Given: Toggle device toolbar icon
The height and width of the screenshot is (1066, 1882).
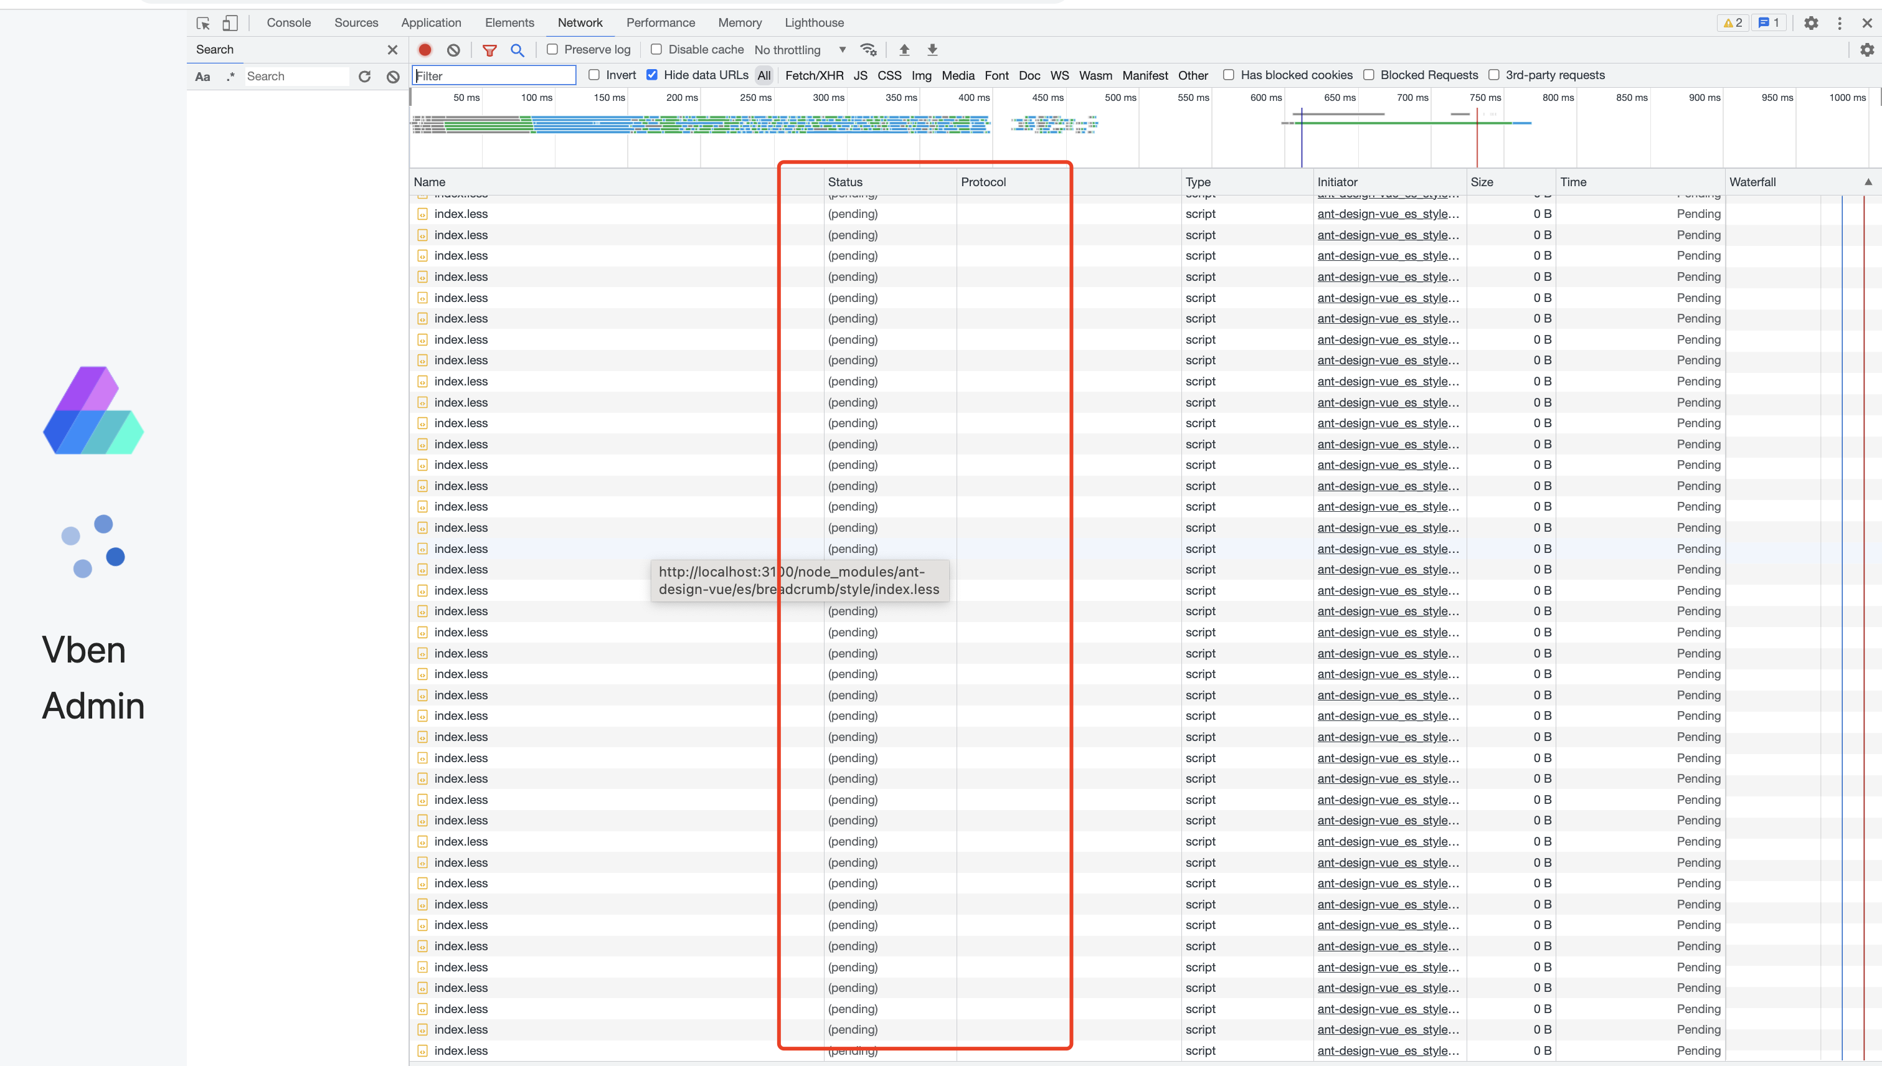Looking at the screenshot, I should click(230, 22).
